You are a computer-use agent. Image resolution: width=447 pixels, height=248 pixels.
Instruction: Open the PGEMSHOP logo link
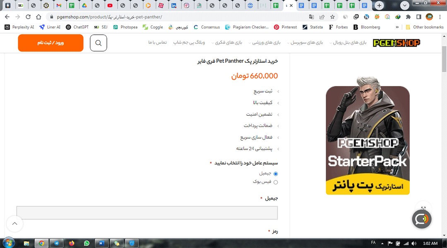397,42
